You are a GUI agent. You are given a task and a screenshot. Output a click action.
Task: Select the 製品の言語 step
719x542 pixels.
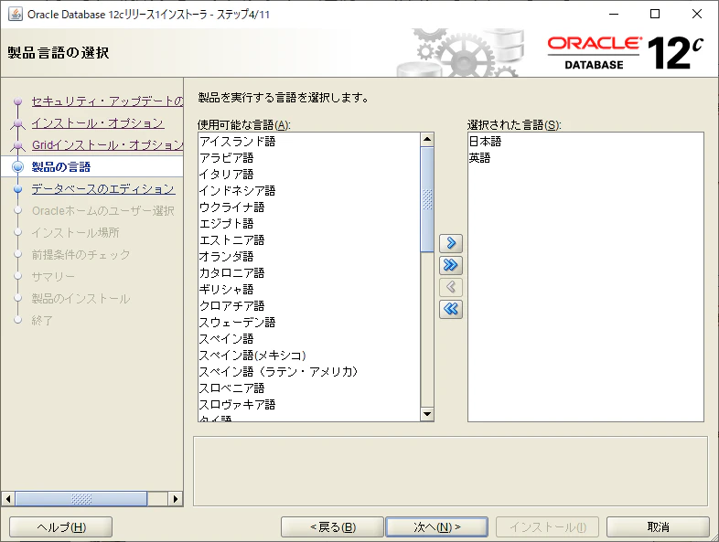tap(61, 166)
